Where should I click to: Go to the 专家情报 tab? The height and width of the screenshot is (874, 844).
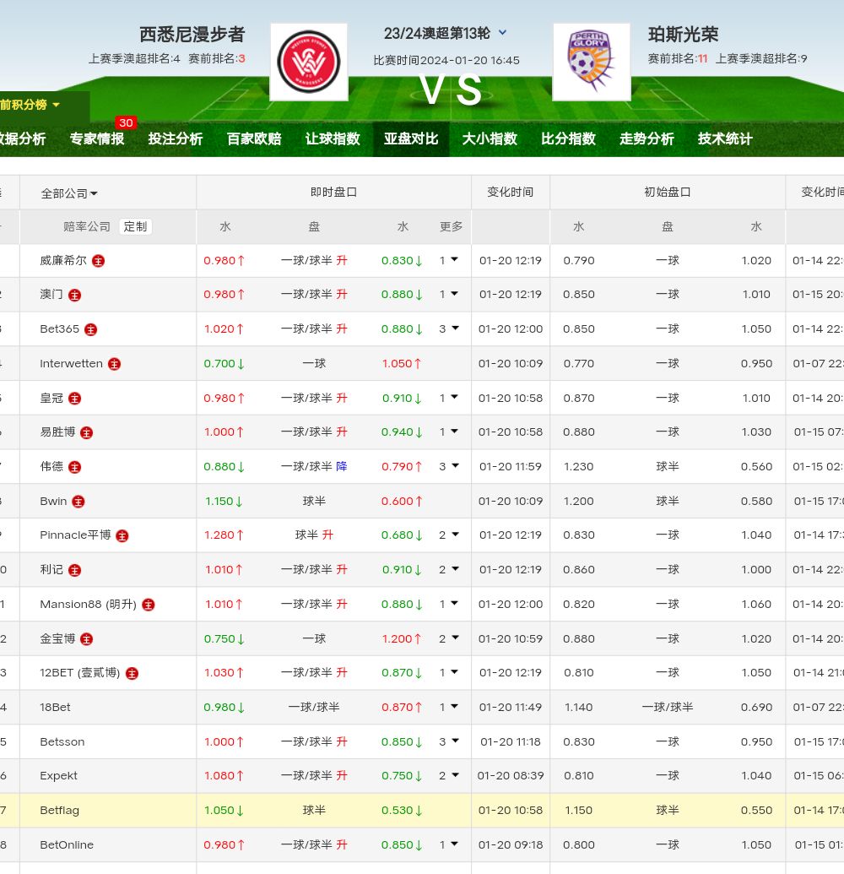click(97, 138)
